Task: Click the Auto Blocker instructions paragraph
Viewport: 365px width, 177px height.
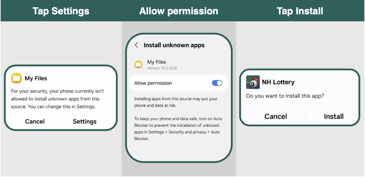Action: [x=178, y=129]
